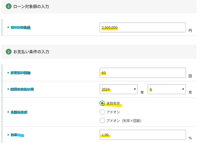Viewport: 202px width, 143px height.
Task: Focus the お支払い回数 input showing 60
Action: pos(142,73)
